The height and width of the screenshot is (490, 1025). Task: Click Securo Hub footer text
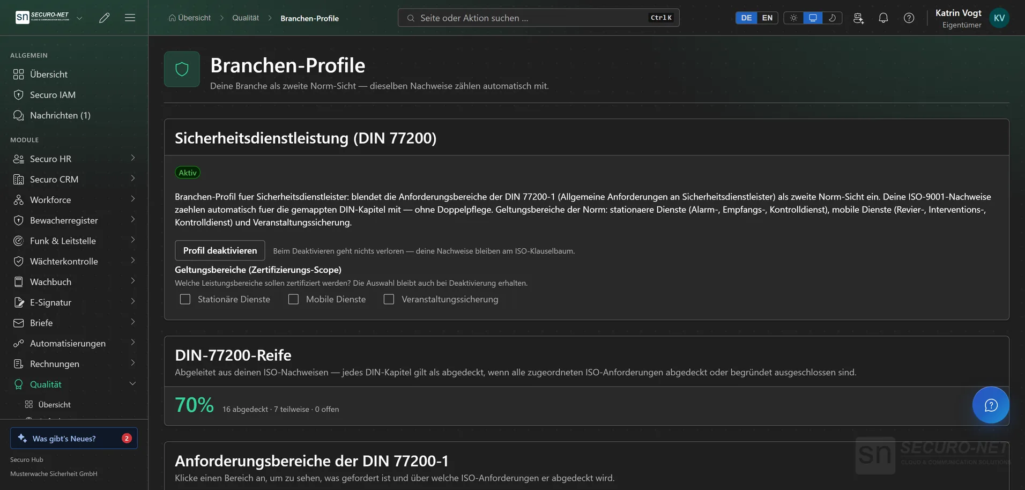[x=27, y=459]
